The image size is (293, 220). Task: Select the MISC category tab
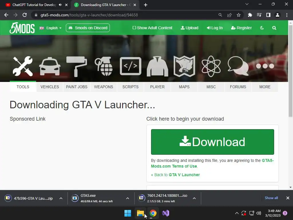coord(211,87)
